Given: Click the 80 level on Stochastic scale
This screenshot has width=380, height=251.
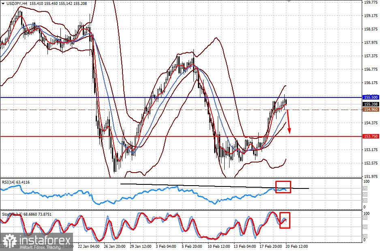Looking at the screenshot, I should click(365, 218).
